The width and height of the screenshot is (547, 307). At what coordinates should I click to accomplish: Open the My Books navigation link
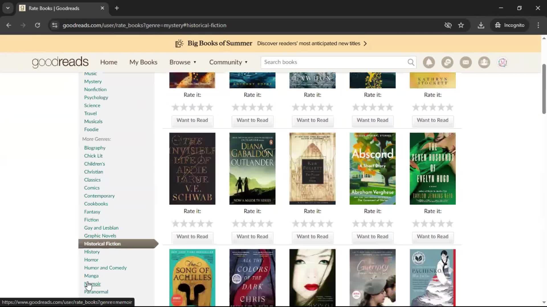(143, 62)
